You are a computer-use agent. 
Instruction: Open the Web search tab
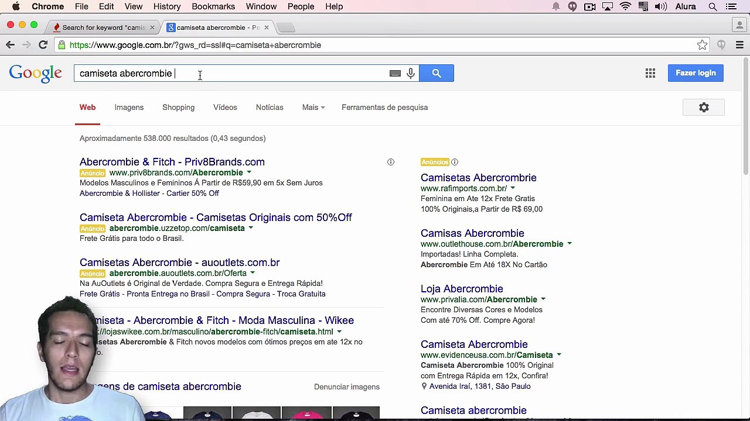pos(87,108)
